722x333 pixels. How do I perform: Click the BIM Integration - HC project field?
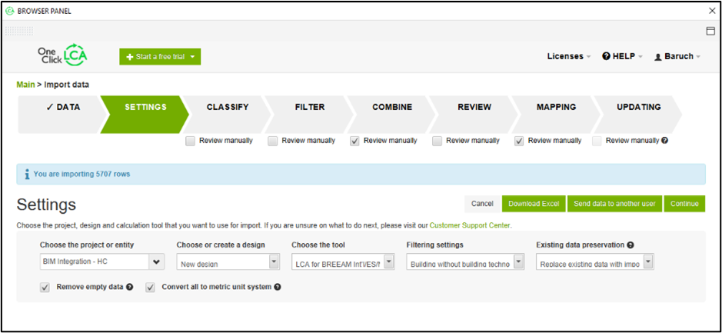[x=95, y=261]
